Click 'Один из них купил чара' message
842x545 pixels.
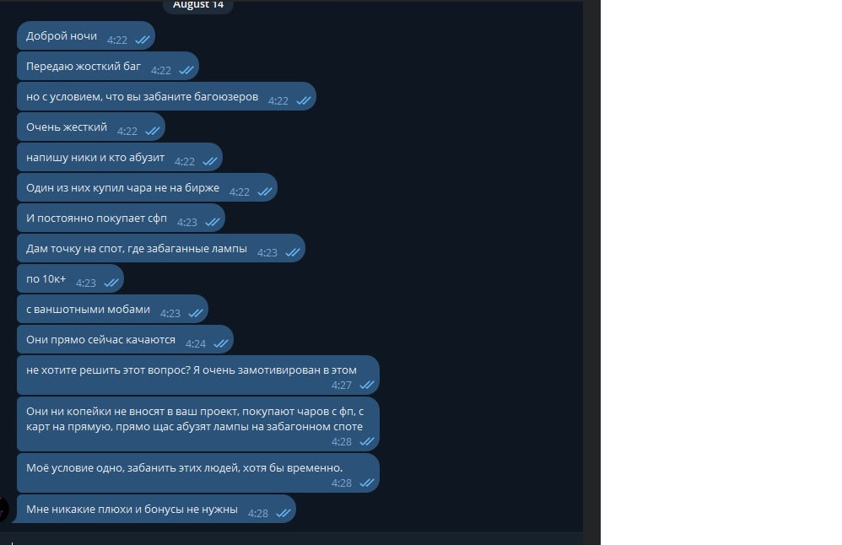tap(147, 188)
